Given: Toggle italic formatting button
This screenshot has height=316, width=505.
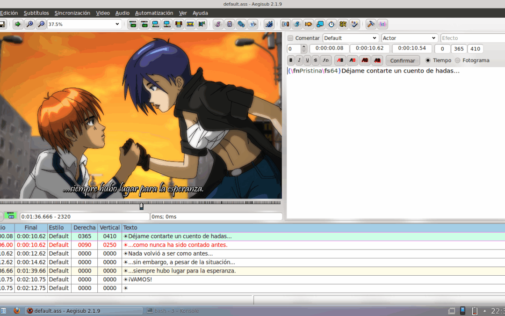Looking at the screenshot, I should [299, 60].
